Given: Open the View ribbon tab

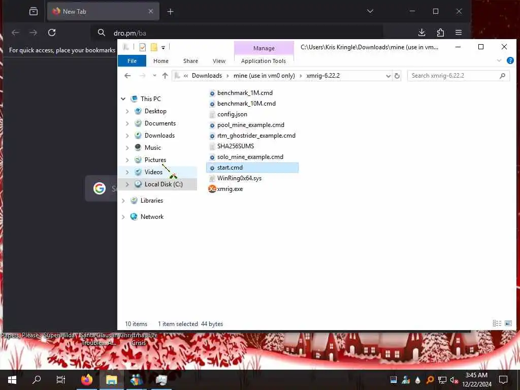Looking at the screenshot, I should [219, 61].
